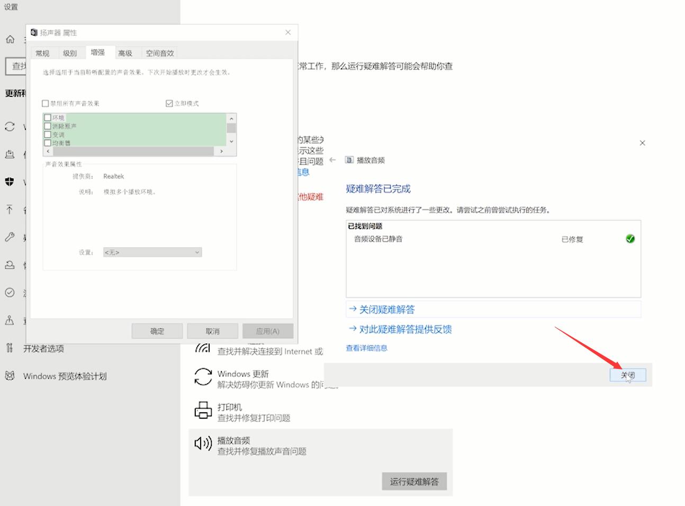Click effects list scroll up arrow
Screen dimensions: 685x506
[231, 119]
